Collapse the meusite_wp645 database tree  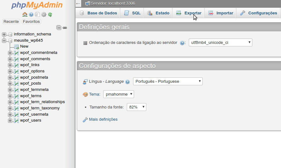point(4,40)
